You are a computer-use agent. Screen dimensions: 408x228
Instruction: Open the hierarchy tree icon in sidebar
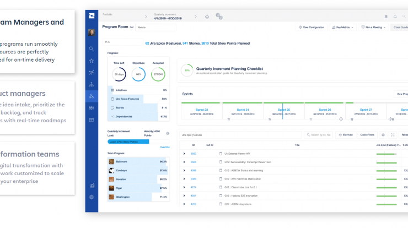pyautogui.click(x=92, y=84)
